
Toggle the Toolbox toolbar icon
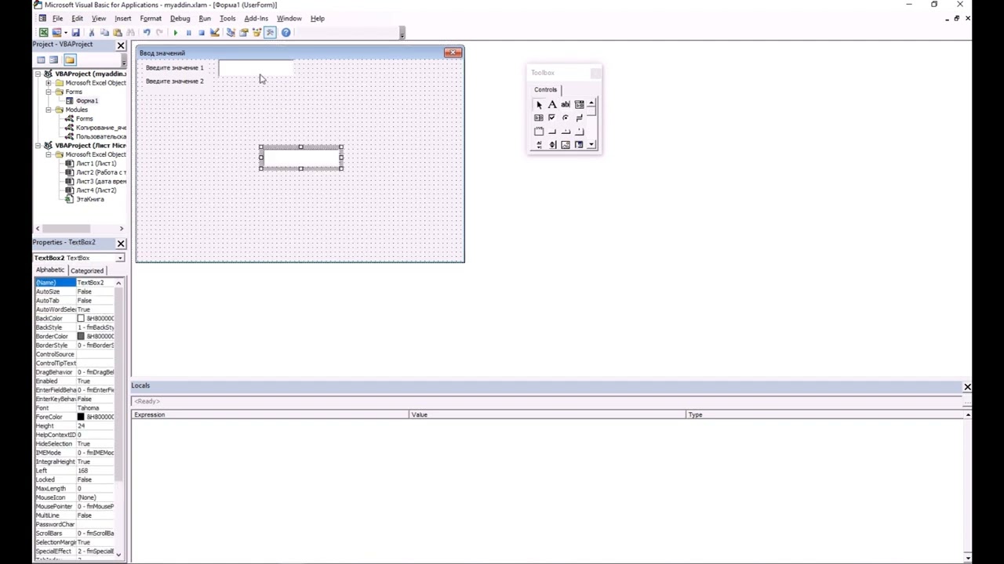[x=271, y=32]
